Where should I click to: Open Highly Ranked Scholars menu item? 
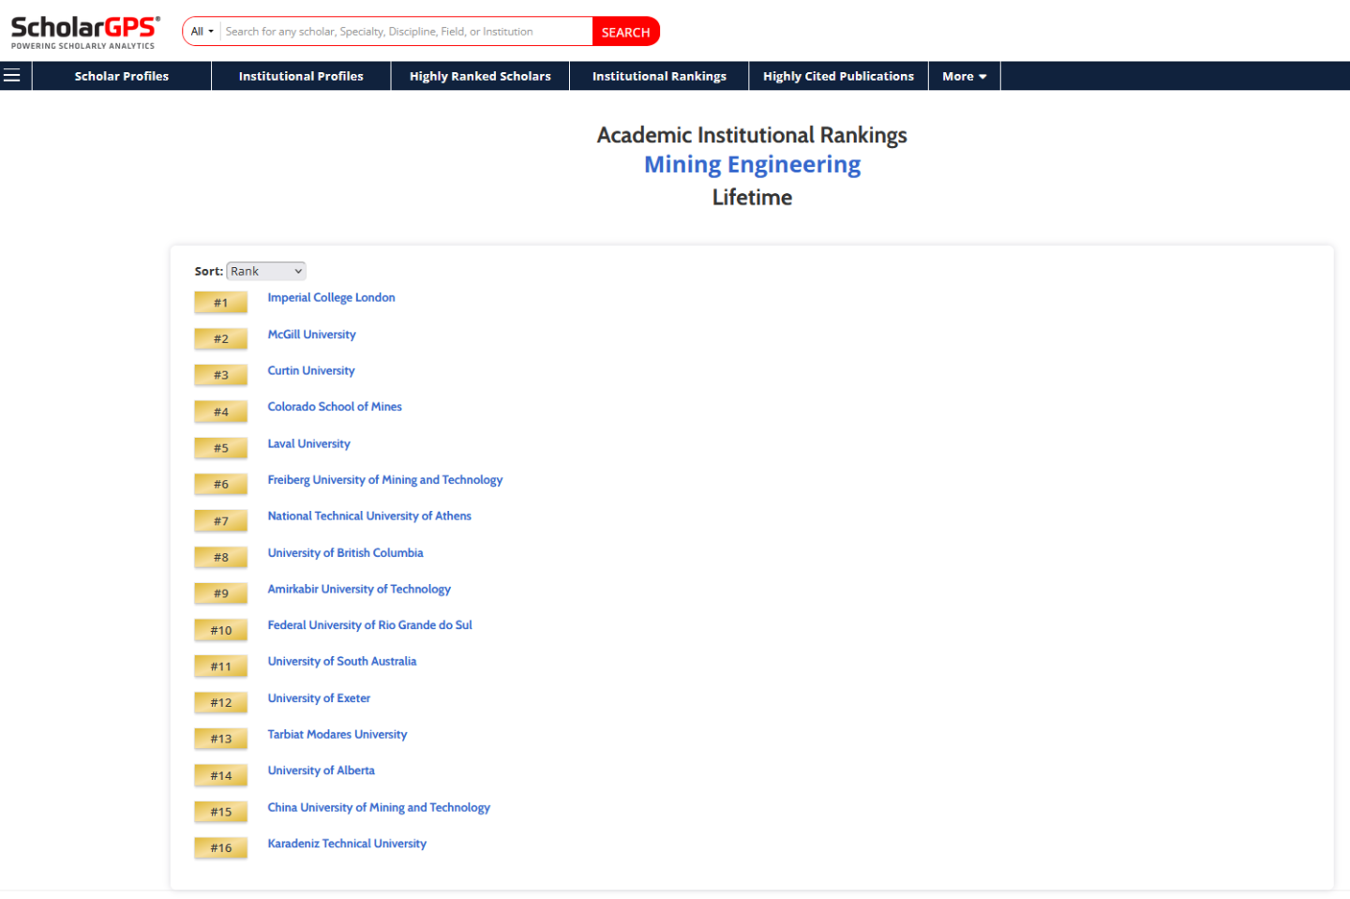[x=480, y=76]
